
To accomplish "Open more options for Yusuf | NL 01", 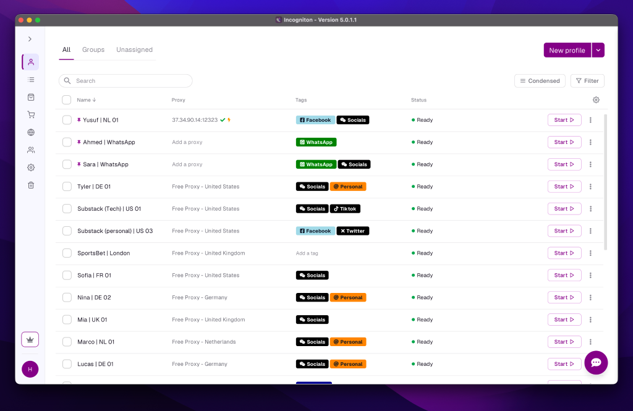I will (x=590, y=120).
